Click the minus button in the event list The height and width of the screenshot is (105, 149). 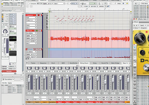click(139, 3)
